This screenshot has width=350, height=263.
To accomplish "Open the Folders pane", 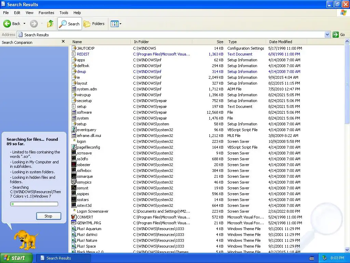I will point(94,24).
